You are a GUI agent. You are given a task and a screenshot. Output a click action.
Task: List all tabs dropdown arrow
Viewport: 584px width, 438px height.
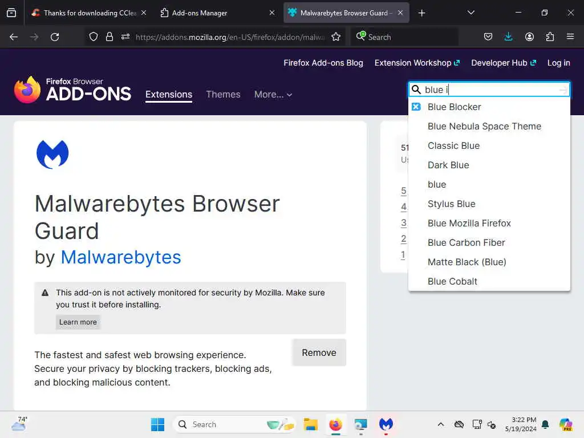pos(471,13)
